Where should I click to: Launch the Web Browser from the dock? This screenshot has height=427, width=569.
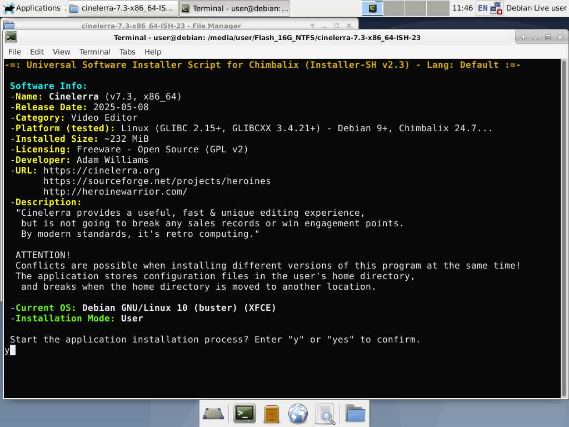tap(298, 414)
